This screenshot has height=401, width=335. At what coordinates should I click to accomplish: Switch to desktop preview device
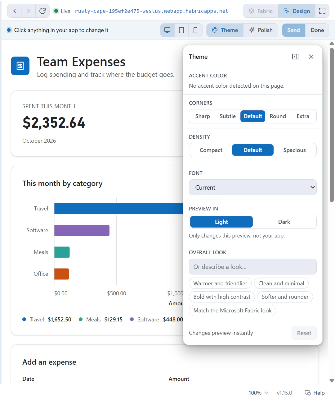pyautogui.click(x=167, y=30)
